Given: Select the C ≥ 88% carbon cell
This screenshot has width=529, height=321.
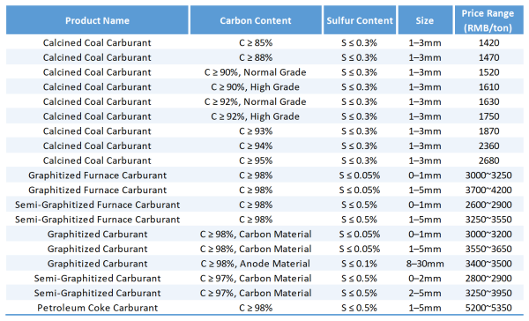Looking at the screenshot, I should pos(256,57).
